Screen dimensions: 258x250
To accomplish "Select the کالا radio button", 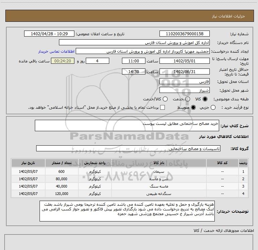I will tap(205, 99).
